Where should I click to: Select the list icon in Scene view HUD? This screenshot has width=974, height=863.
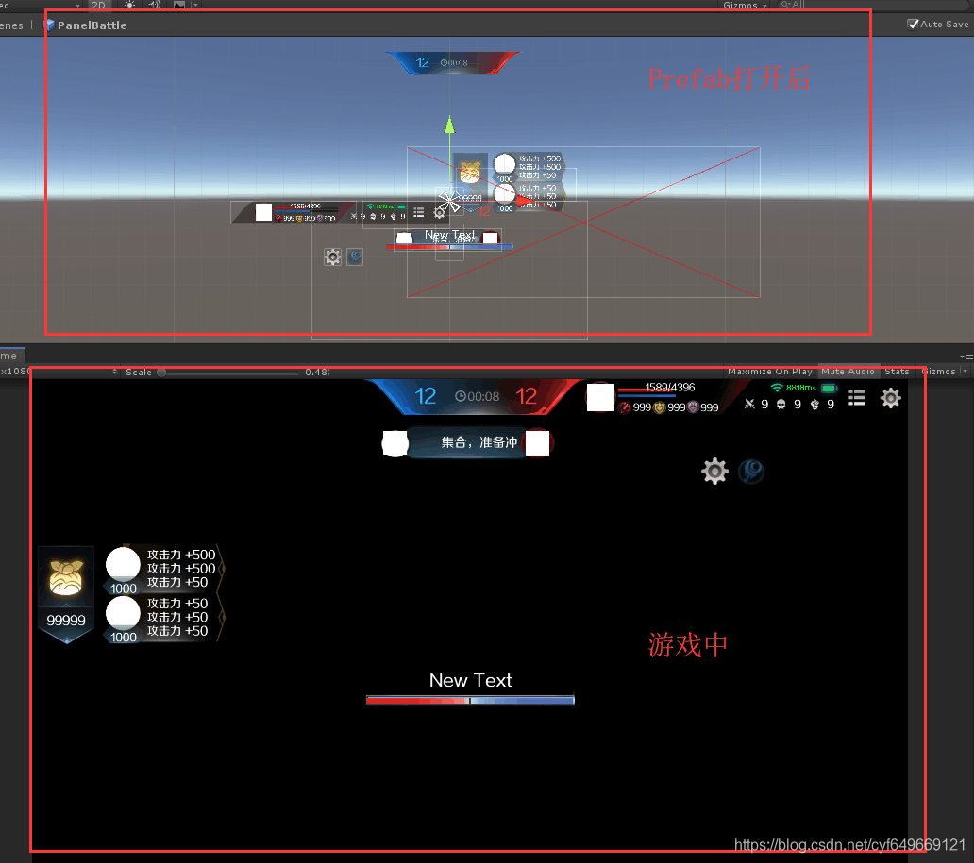(419, 213)
